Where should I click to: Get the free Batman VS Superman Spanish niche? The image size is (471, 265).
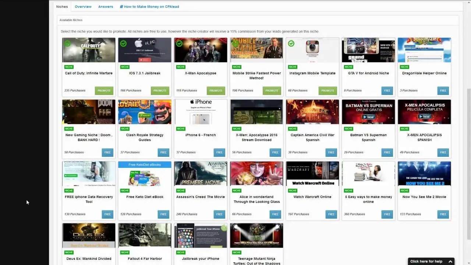click(387, 152)
